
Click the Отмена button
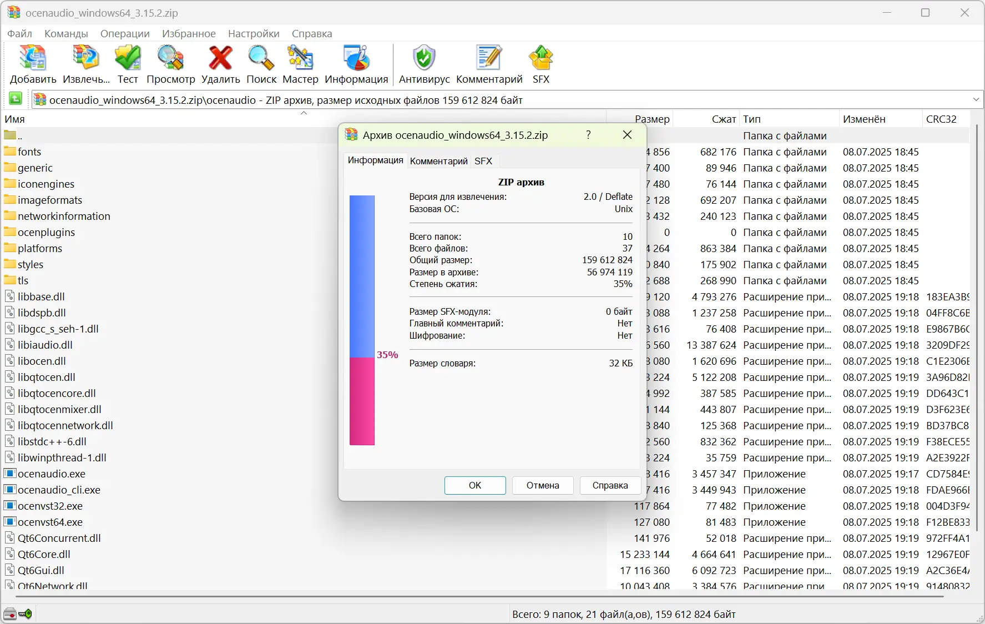(x=543, y=485)
